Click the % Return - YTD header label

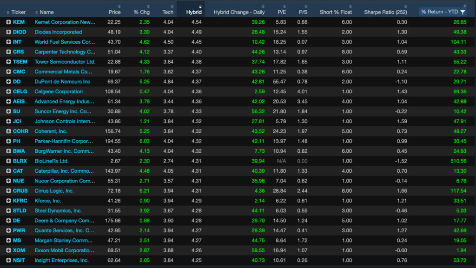coord(440,12)
